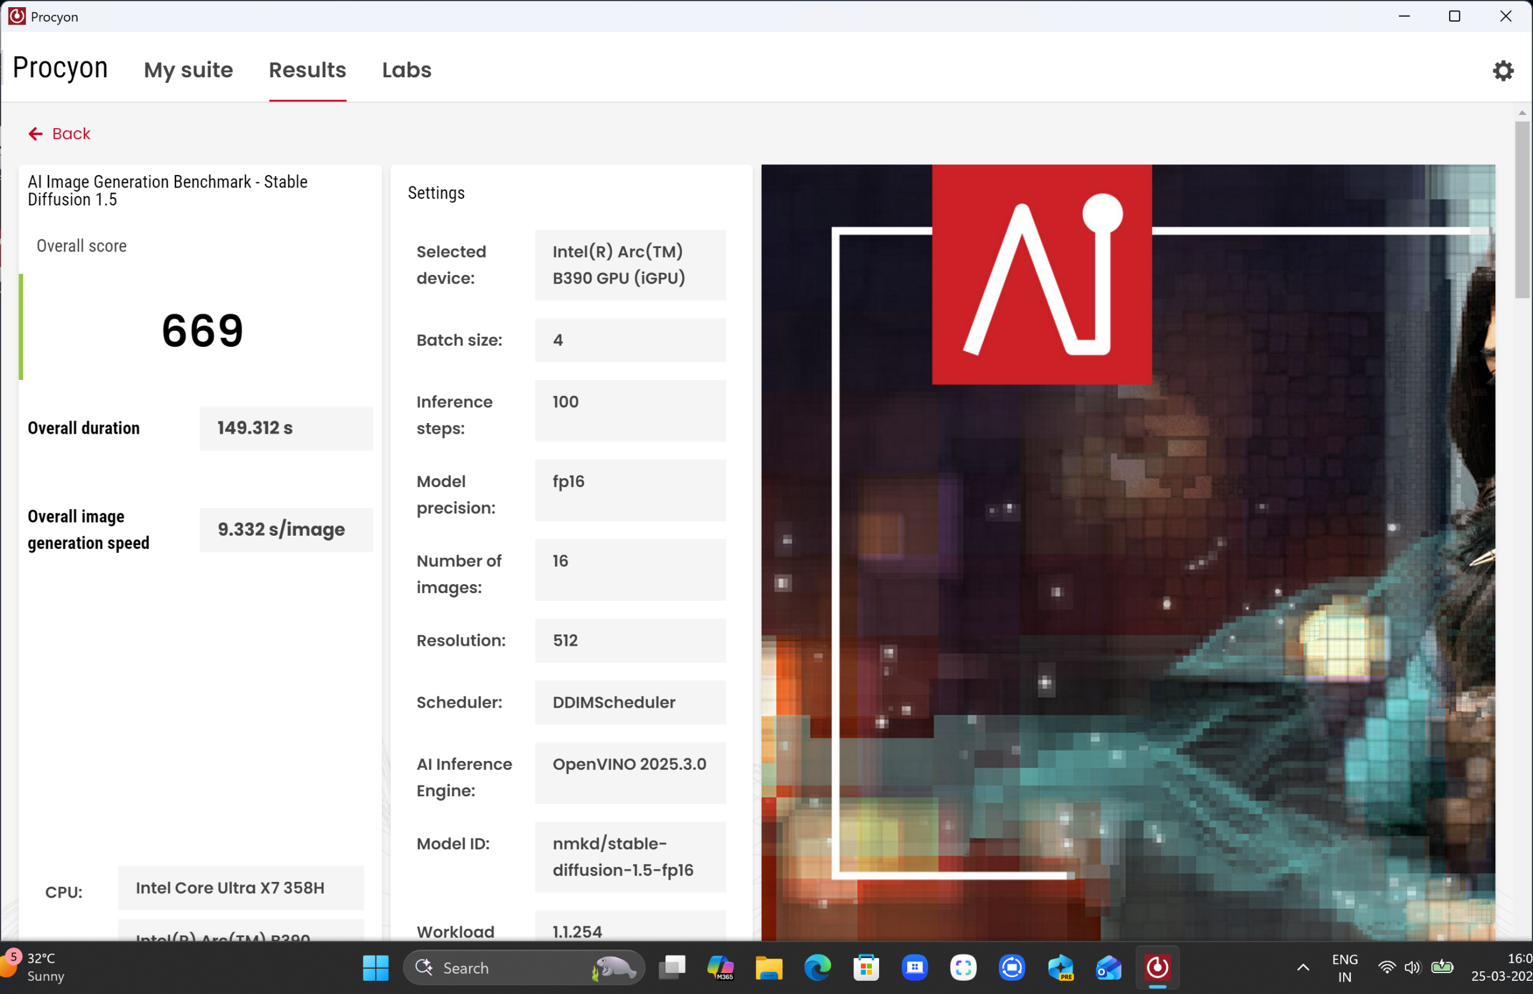Open Outlook from the taskbar

click(x=1108, y=967)
